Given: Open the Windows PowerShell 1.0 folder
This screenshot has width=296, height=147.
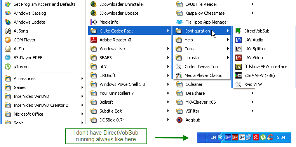Looking at the screenshot, I should click(x=129, y=84).
